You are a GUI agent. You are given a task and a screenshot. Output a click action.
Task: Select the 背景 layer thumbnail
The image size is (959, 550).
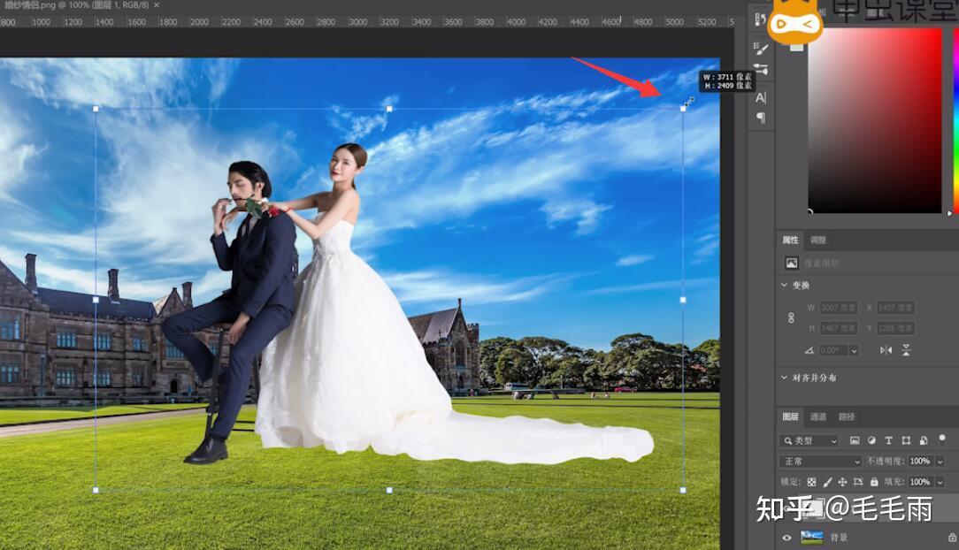click(811, 538)
